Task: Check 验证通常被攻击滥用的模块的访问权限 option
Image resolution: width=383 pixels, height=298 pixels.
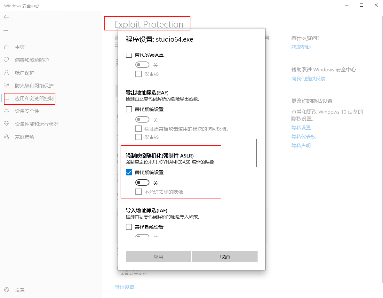Action: tap(139, 129)
